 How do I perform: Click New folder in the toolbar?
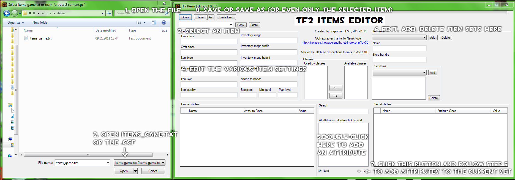[x=40, y=22]
